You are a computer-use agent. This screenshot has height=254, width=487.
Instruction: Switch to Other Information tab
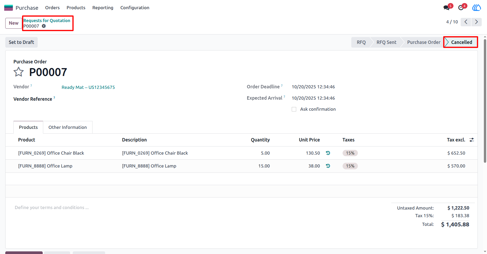67,127
